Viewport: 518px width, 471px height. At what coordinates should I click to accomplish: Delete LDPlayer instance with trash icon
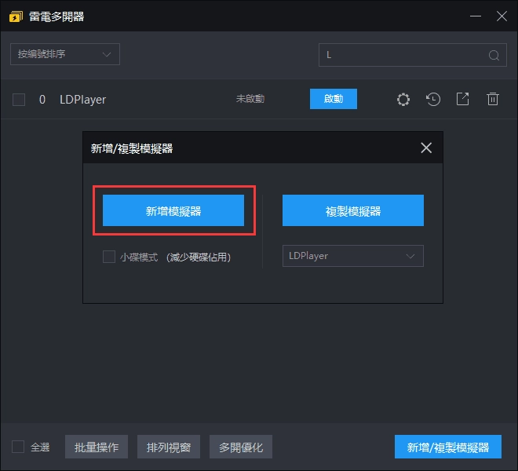coord(493,99)
